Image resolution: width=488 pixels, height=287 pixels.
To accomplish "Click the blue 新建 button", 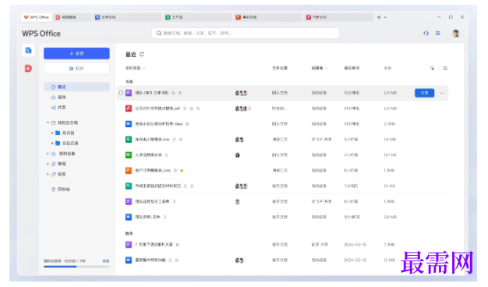I will (76, 54).
